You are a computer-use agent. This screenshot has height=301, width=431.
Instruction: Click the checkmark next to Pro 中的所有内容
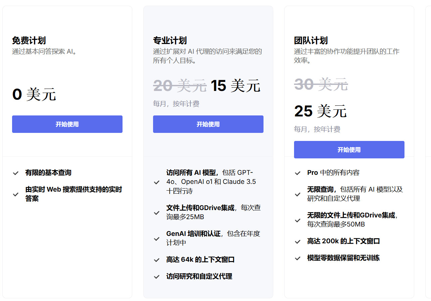point(297,173)
